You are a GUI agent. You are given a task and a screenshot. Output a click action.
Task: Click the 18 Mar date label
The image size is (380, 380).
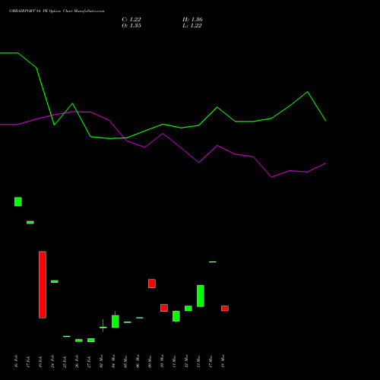[x=223, y=361]
